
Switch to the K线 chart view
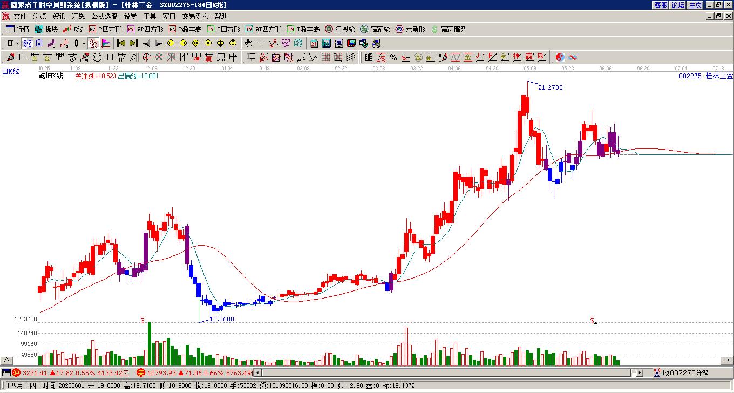coord(73,29)
